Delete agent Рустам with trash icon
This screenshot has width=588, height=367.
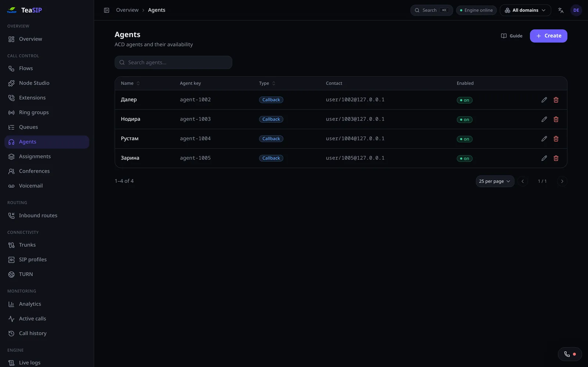click(x=556, y=139)
